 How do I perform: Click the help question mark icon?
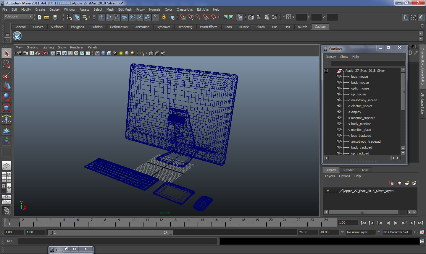155,17
